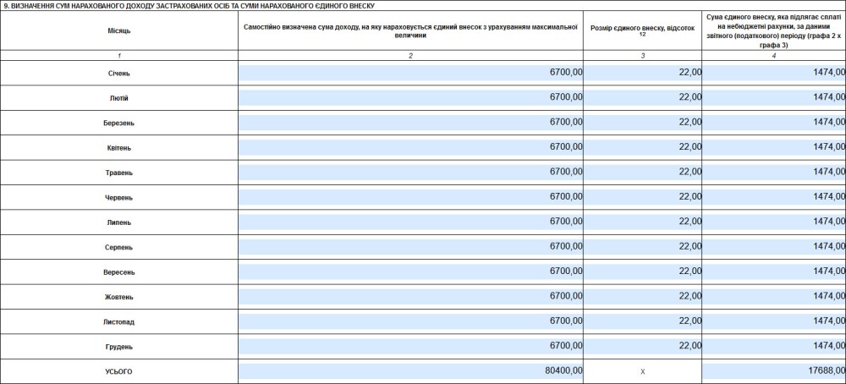
Task: Edit the Липень income amount field
Action: tap(410, 222)
